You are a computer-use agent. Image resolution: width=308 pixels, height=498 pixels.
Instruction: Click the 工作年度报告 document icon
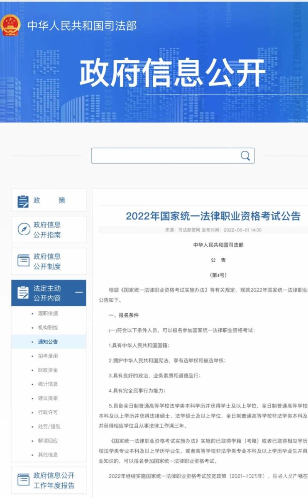pos(23,480)
